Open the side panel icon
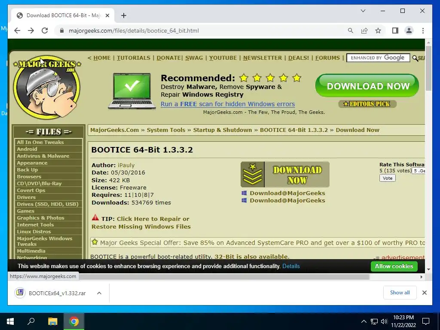 click(x=395, y=31)
